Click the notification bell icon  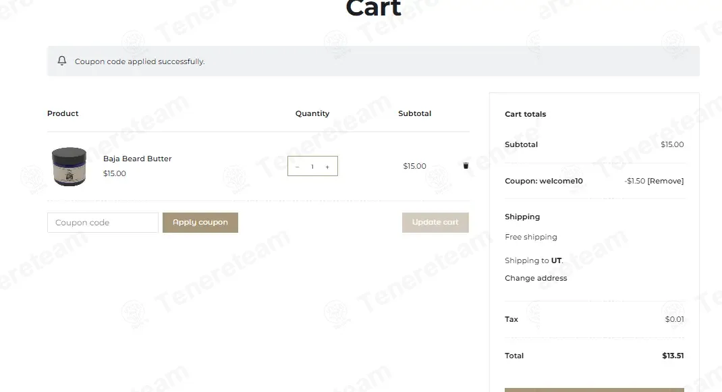(61, 61)
